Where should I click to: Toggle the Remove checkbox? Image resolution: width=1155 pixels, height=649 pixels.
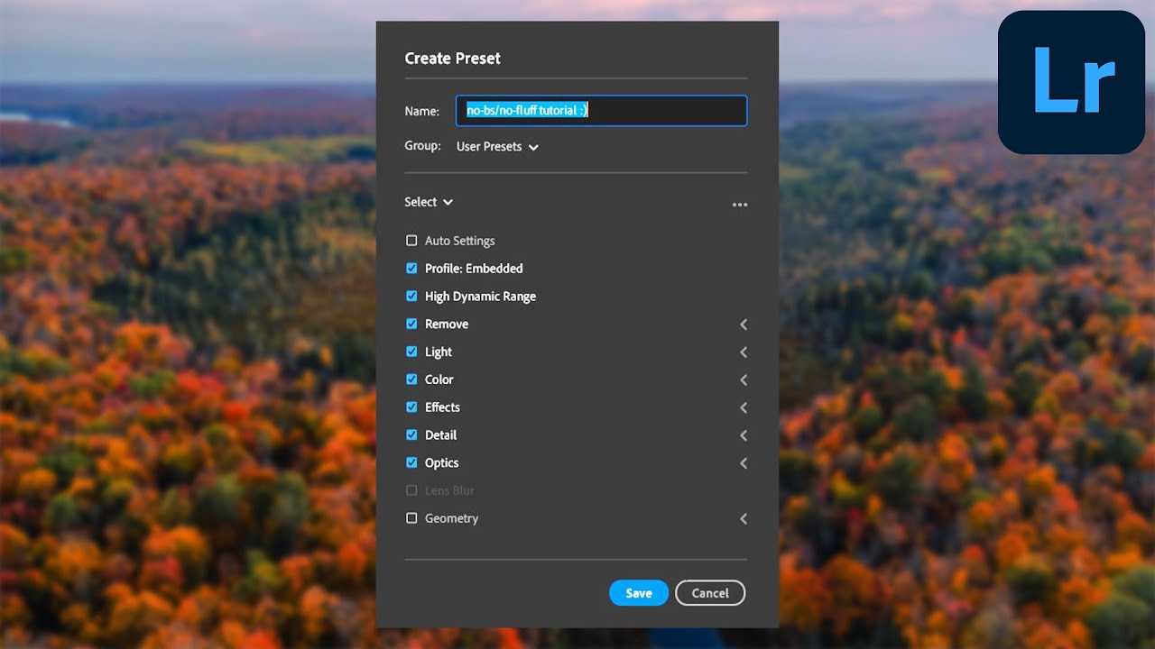click(411, 324)
